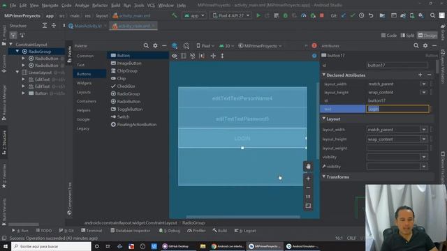
Task: Click the text attribute input field
Action: coord(397,109)
